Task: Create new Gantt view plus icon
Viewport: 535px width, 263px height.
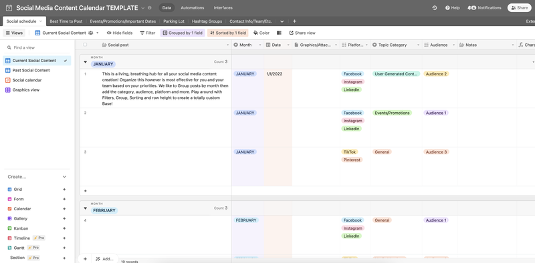Action: [64, 248]
